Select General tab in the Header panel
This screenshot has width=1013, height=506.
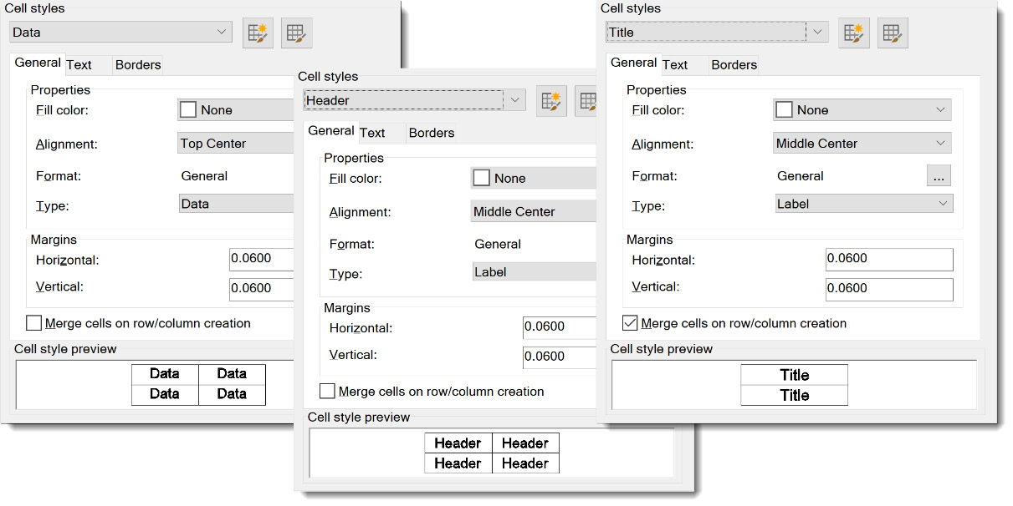point(331,131)
